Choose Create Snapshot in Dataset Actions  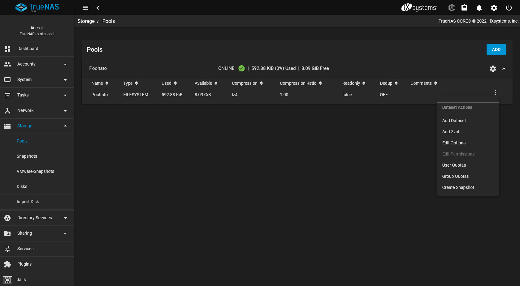click(458, 187)
